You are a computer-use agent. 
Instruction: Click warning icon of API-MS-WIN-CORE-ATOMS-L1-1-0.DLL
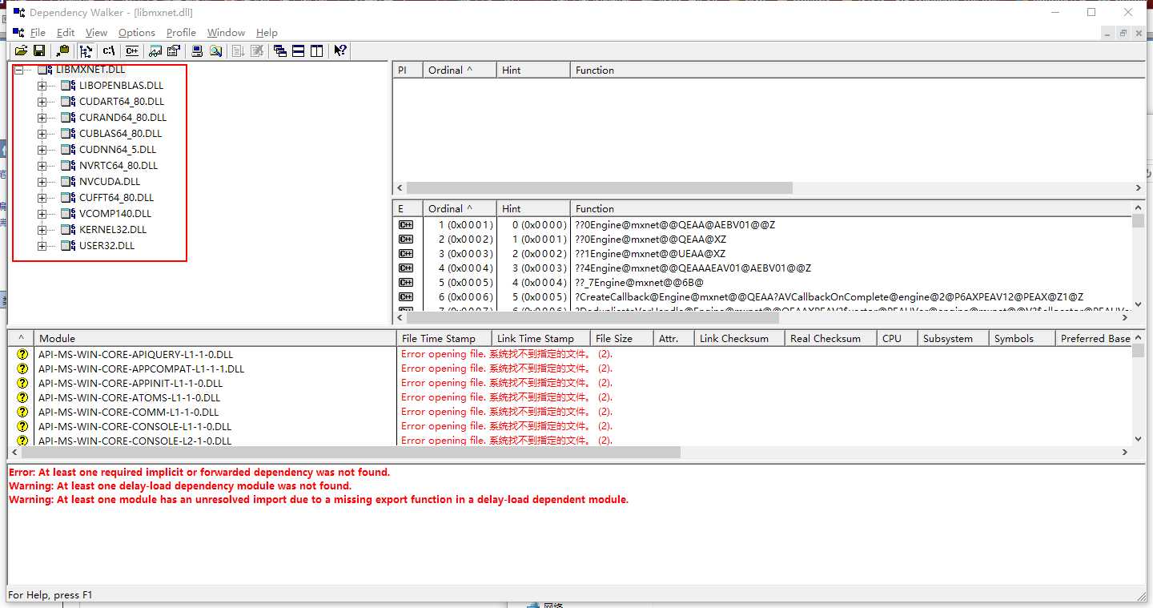[22, 397]
